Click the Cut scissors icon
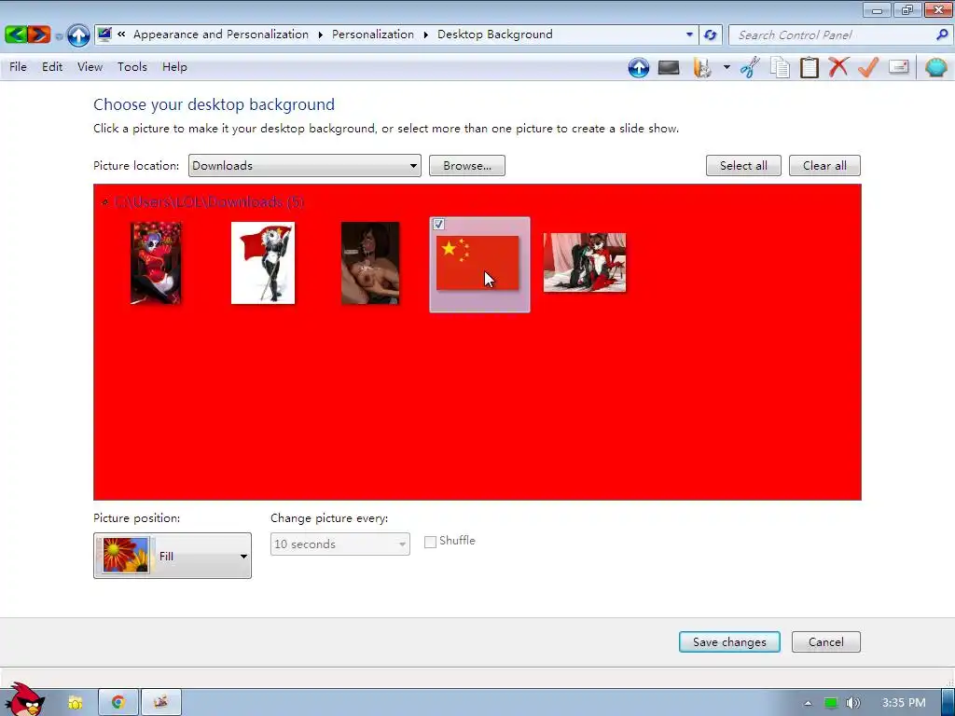This screenshot has width=955, height=716. coord(751,67)
